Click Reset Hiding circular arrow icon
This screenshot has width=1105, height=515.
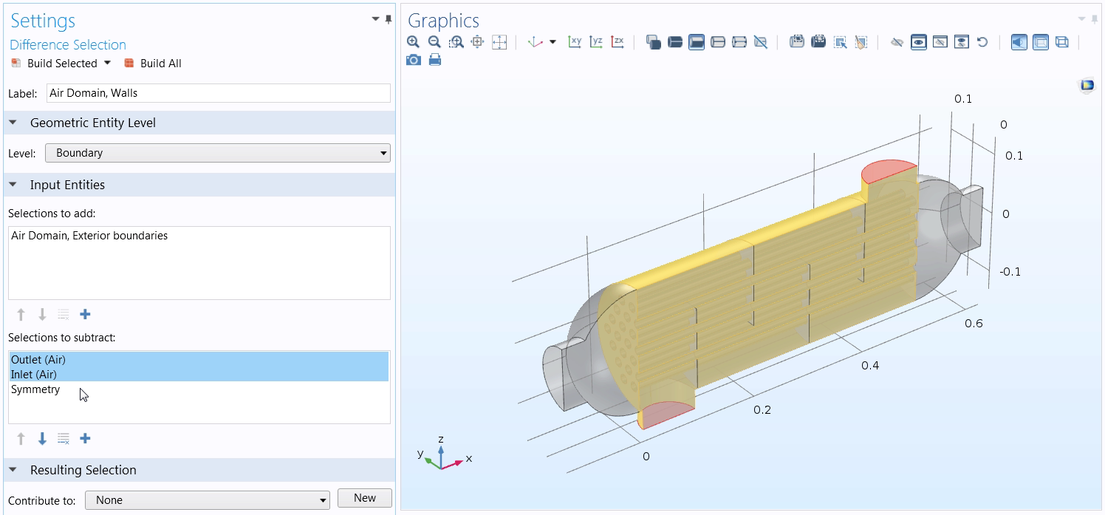(x=982, y=42)
